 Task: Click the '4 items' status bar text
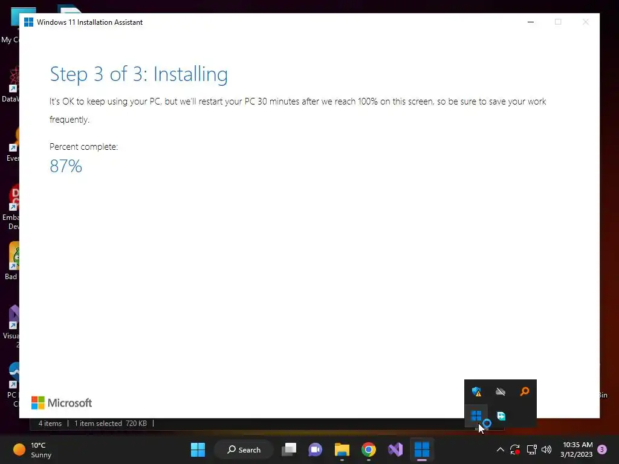[50, 424]
